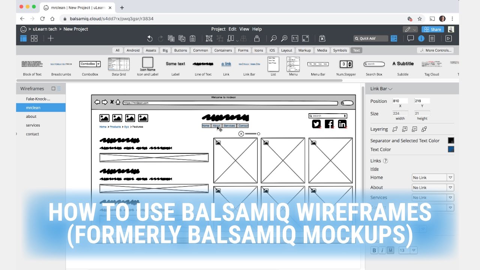
Task: Toggle markup visibility icon
Action: (322, 38)
